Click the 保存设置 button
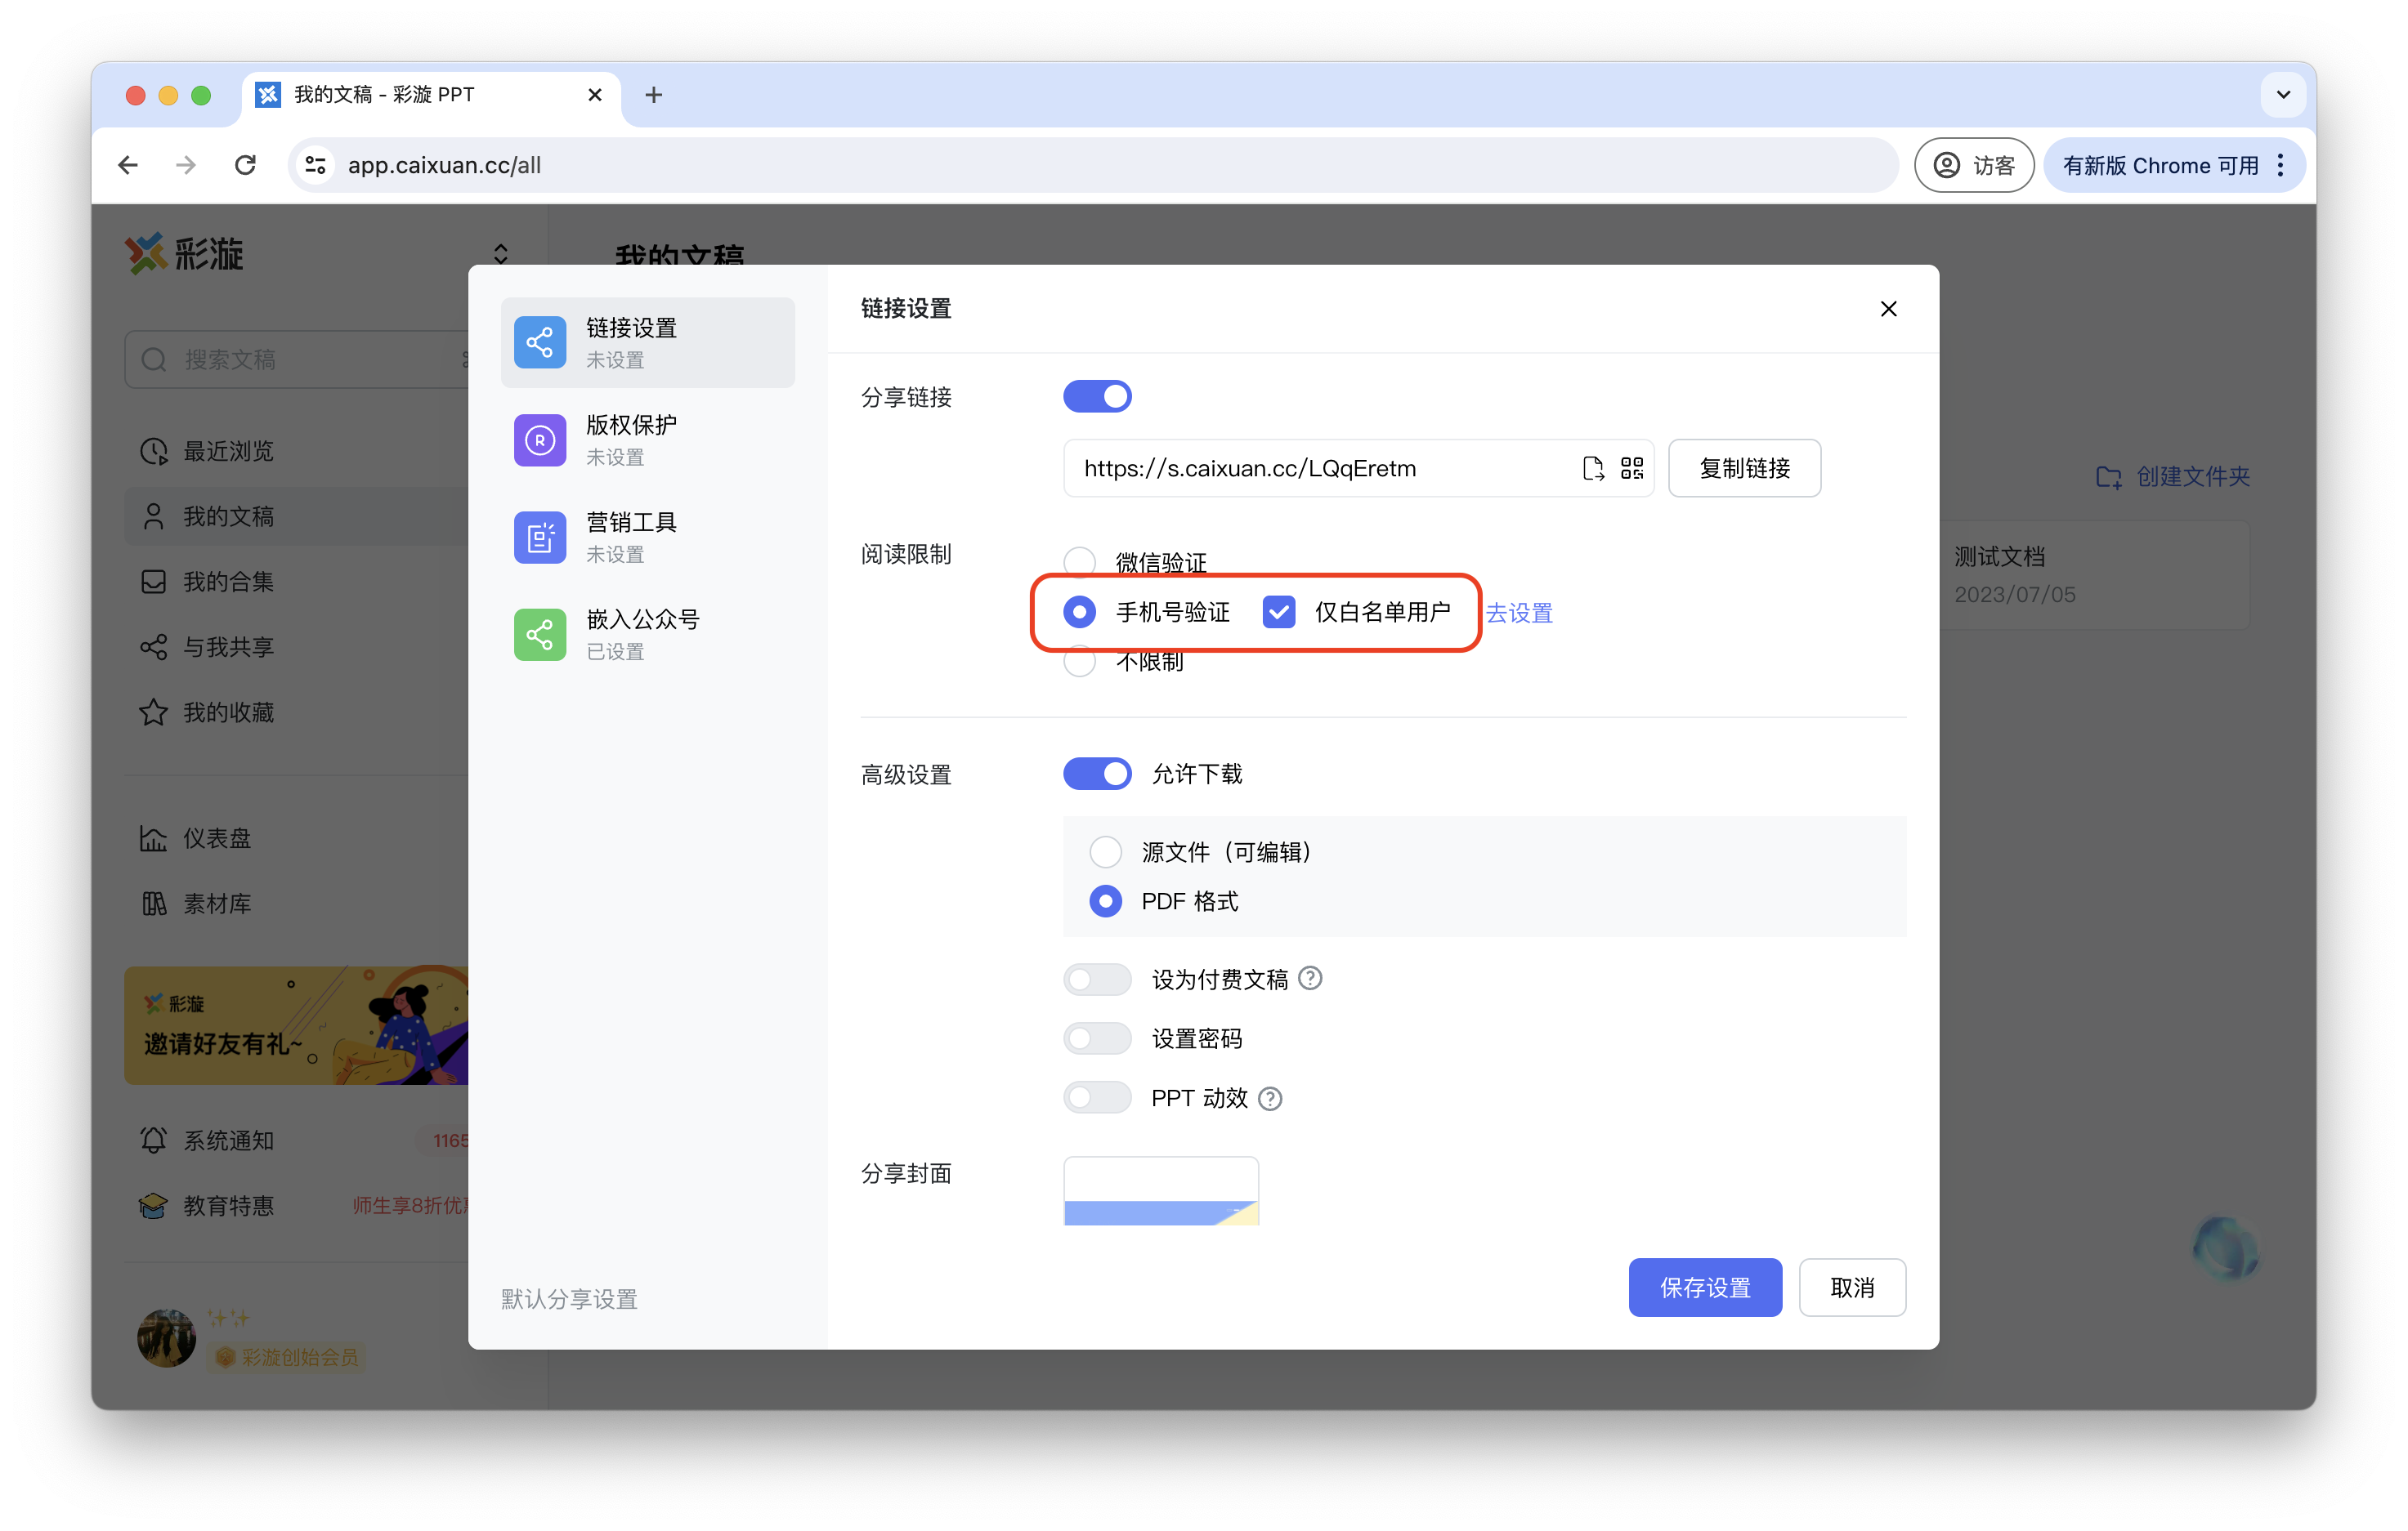Viewport: 2408px width, 1531px height. pos(1704,1288)
